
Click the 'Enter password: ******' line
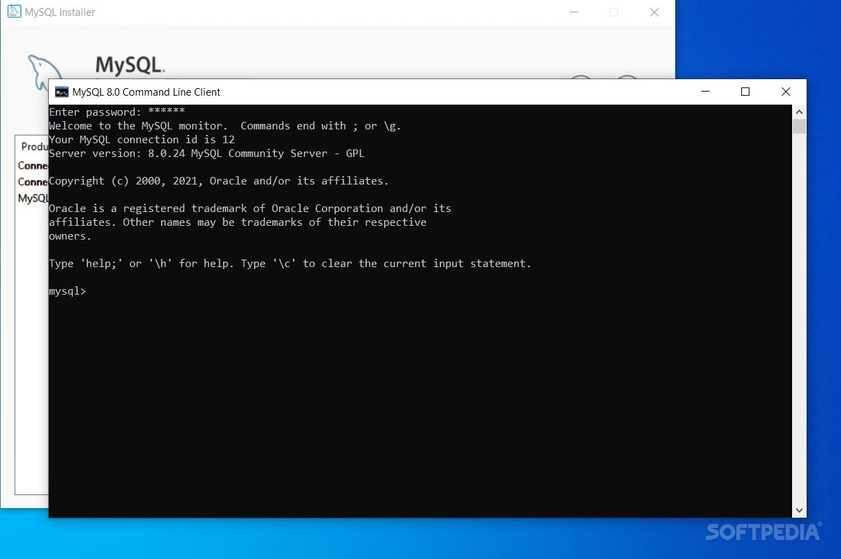pos(116,111)
